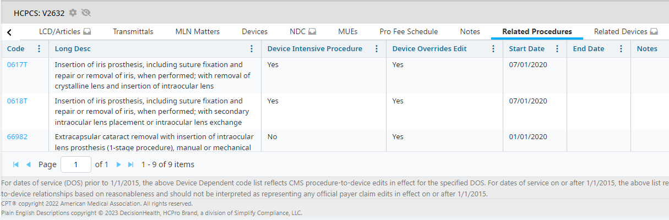Open the Long Desc column menu
The width and height of the screenshot is (669, 220).
(x=252, y=48)
